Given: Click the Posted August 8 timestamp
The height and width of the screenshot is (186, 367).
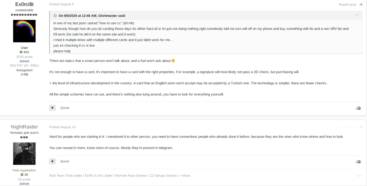Looking at the screenshot, I should [x=61, y=4].
